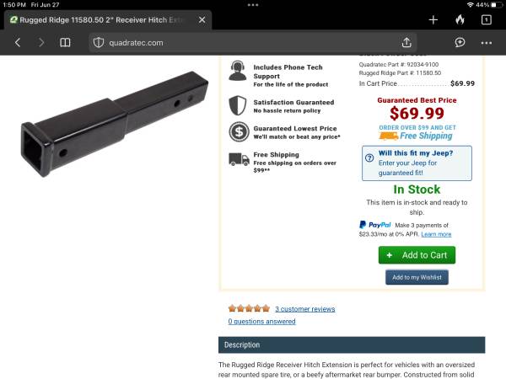
Task: Open the chat bubble assistant icon
Action: click(x=460, y=43)
